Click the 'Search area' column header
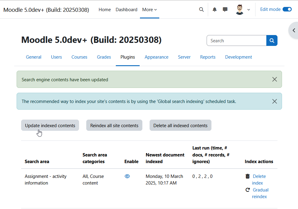 click(37, 162)
